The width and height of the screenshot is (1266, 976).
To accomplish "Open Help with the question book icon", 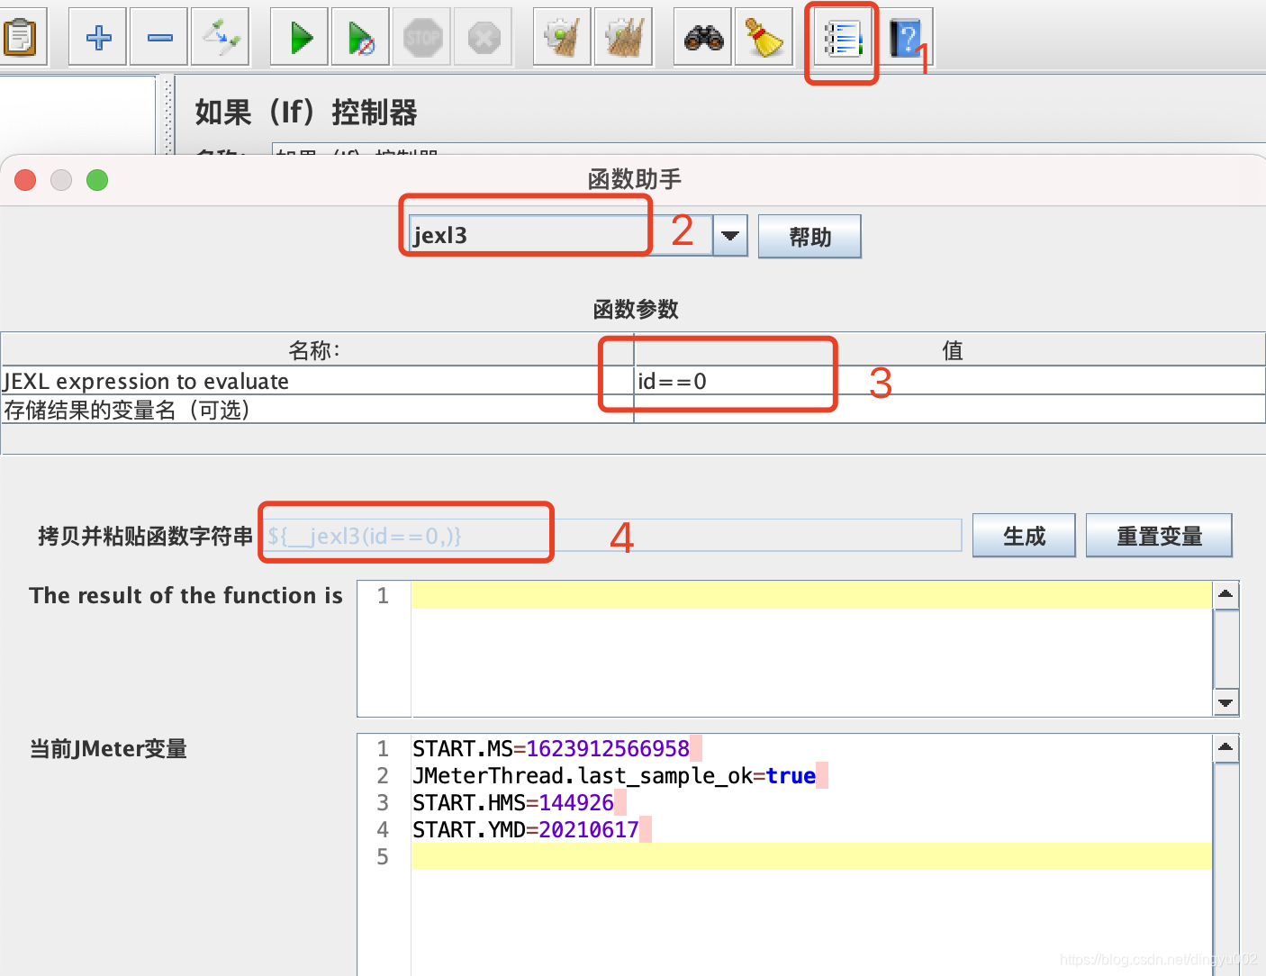I will click(905, 39).
